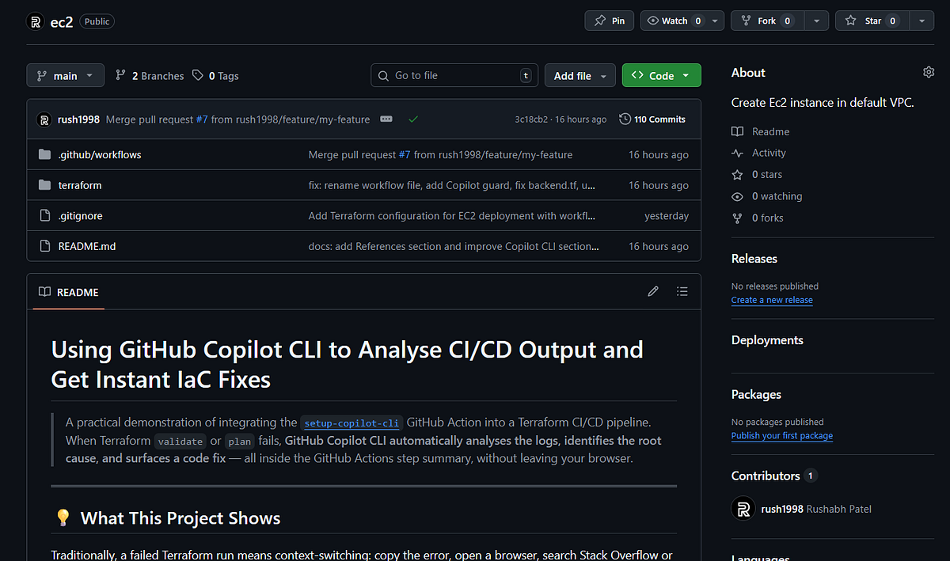View the 2 Branches list
This screenshot has height=561, width=950.
click(150, 76)
